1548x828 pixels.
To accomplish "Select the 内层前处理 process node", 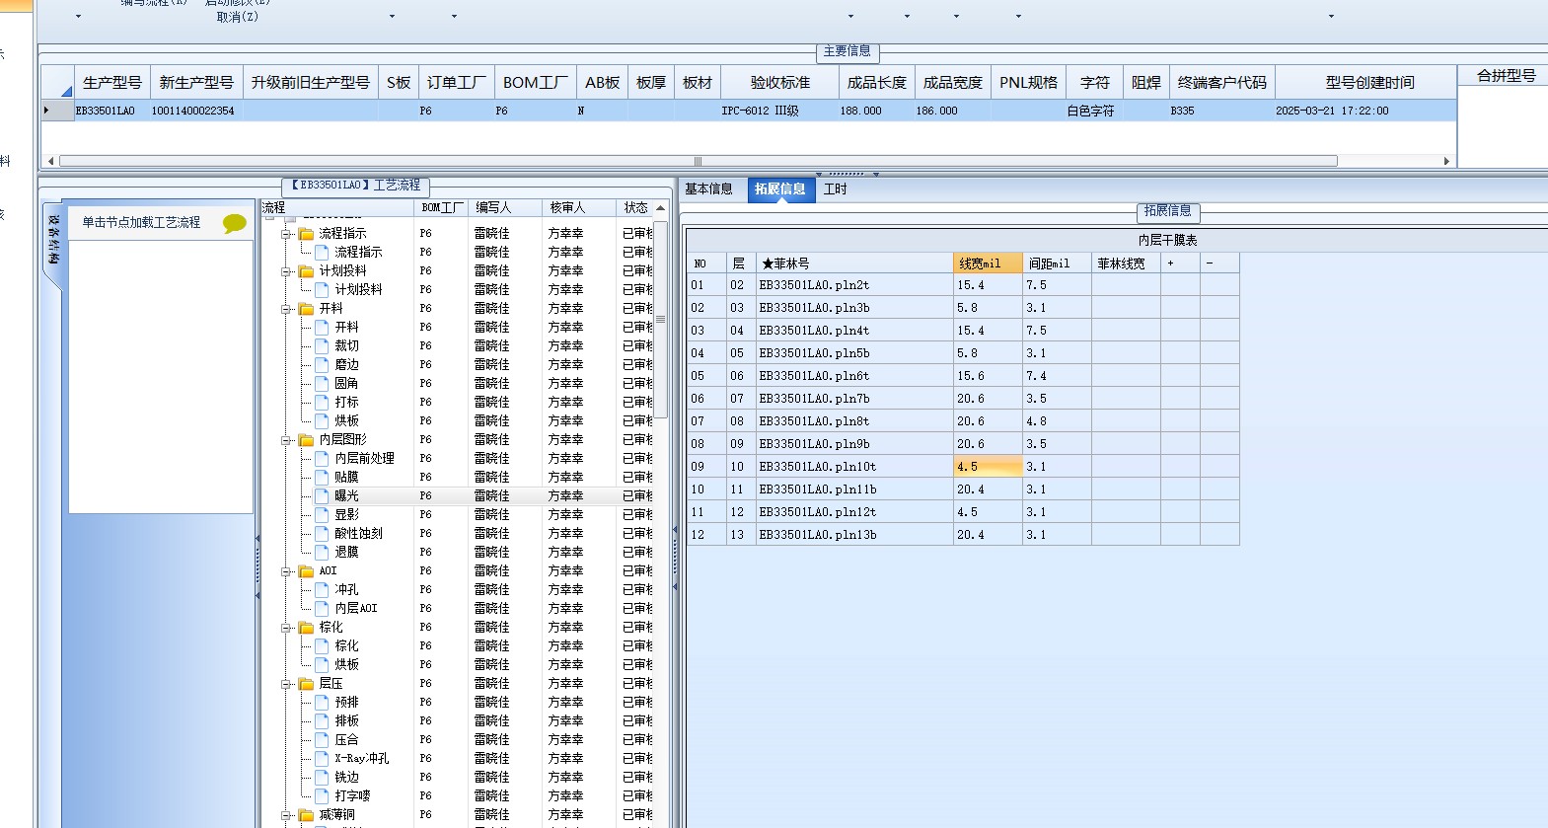I will pyautogui.click(x=364, y=458).
